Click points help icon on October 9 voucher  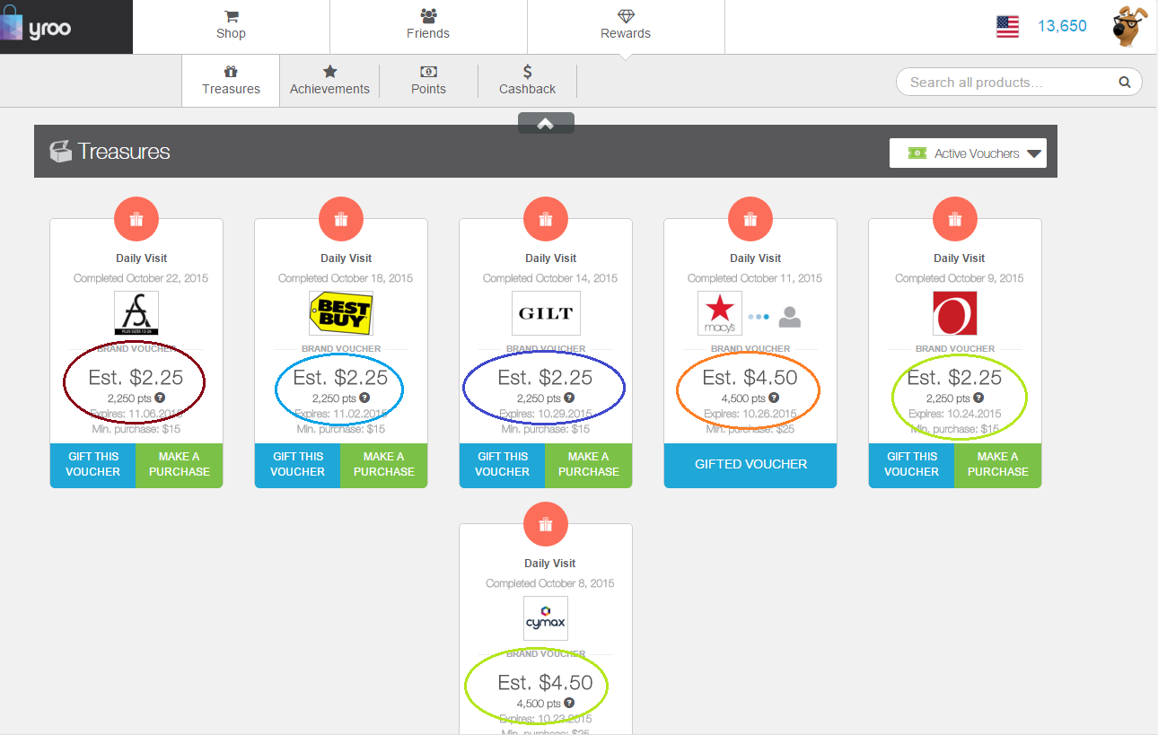click(978, 398)
